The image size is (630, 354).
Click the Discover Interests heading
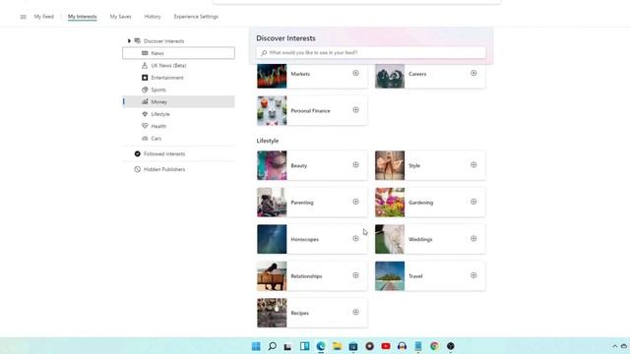(x=285, y=38)
